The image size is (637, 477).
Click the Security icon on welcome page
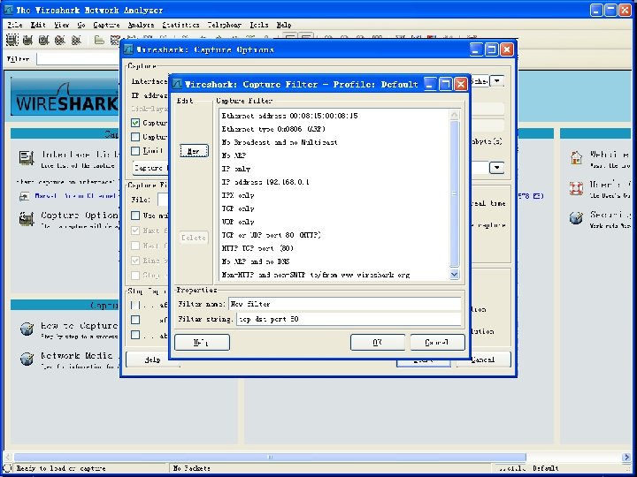coord(576,218)
